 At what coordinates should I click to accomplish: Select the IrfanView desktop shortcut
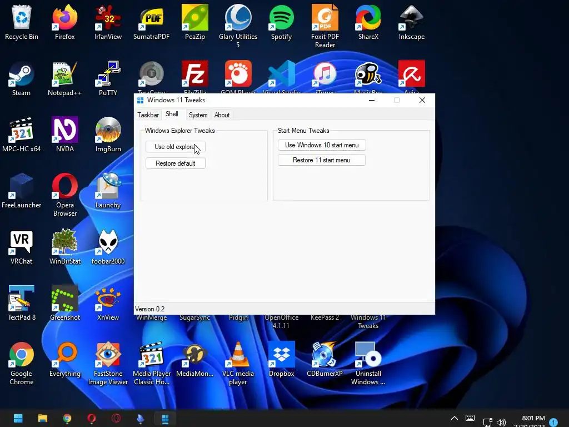[108, 22]
